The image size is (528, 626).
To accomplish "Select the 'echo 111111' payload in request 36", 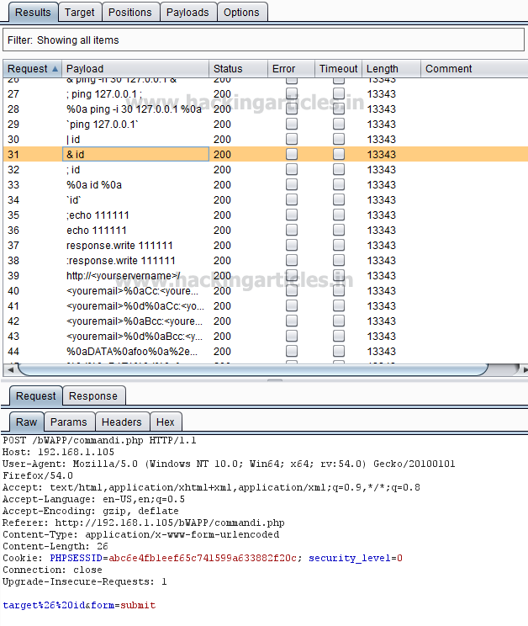I will click(97, 231).
